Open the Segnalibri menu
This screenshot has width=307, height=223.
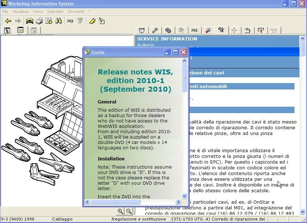click(x=55, y=11)
